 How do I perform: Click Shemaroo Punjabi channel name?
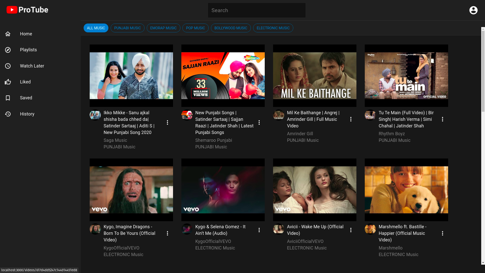[214, 140]
